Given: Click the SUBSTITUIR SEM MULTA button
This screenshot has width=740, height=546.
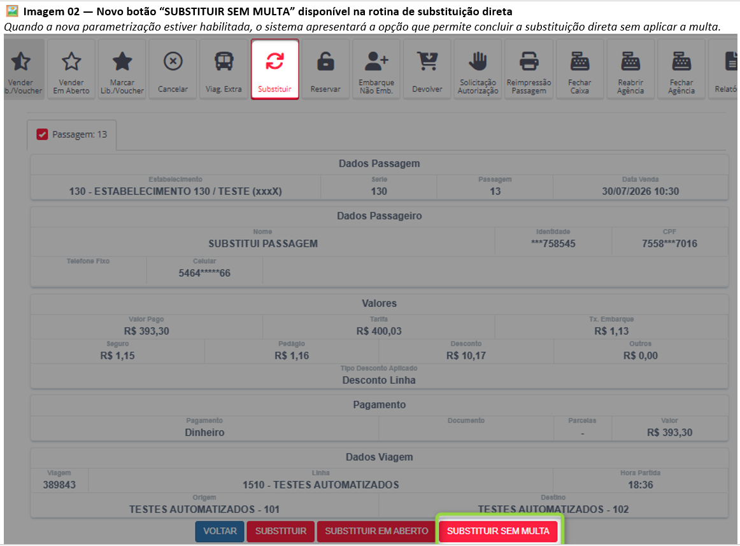Looking at the screenshot, I should pyautogui.click(x=499, y=531).
